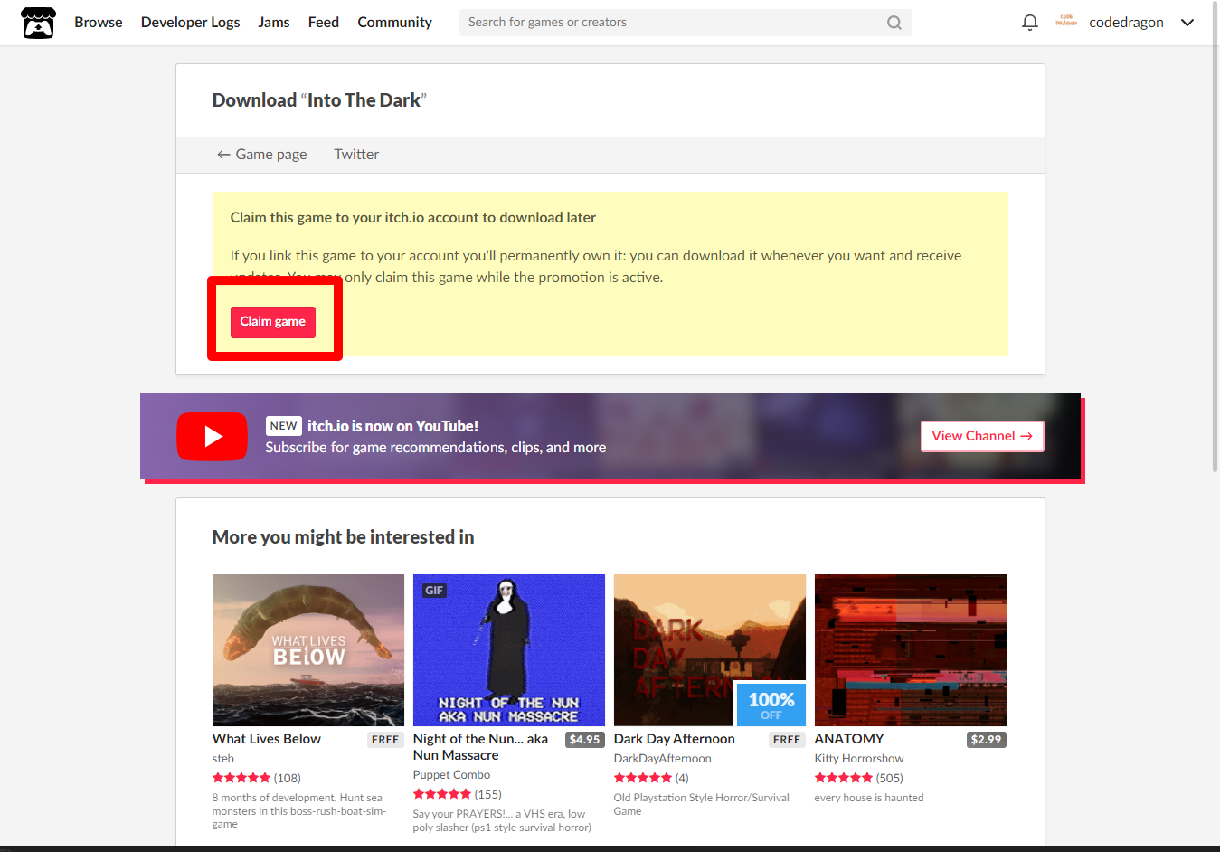Click the $4.95 price tag

pyautogui.click(x=585, y=740)
